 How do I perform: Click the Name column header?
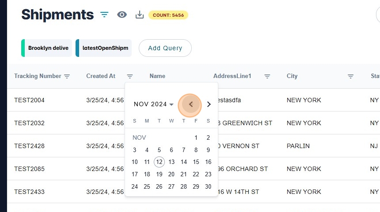click(x=157, y=76)
